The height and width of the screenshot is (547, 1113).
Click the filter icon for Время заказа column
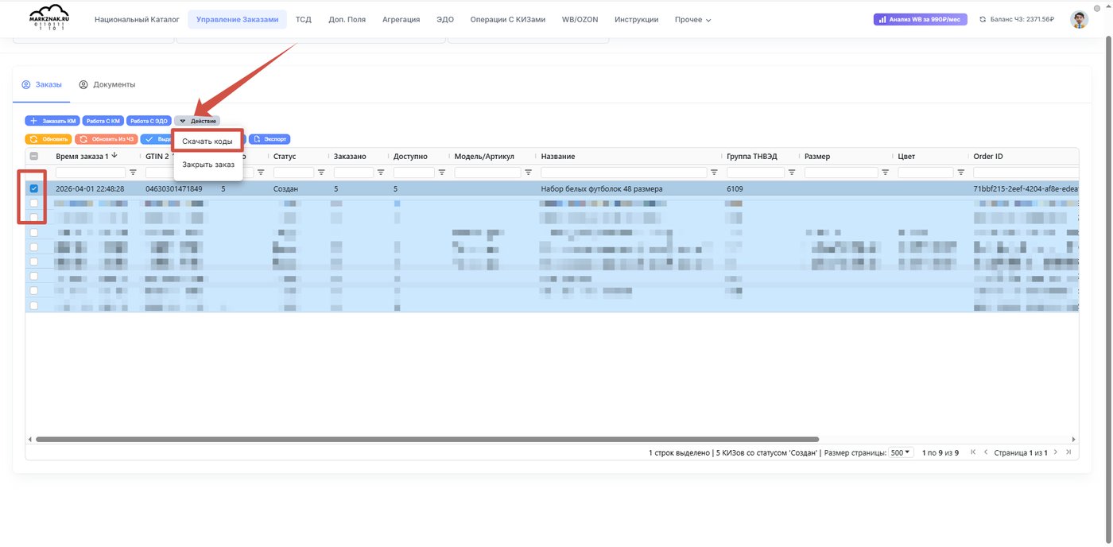click(x=133, y=173)
